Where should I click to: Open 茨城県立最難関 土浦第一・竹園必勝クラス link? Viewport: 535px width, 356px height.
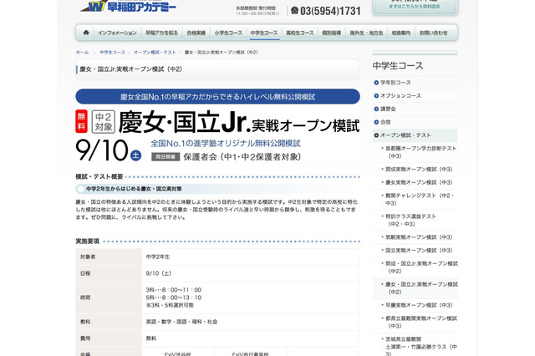coord(421,347)
